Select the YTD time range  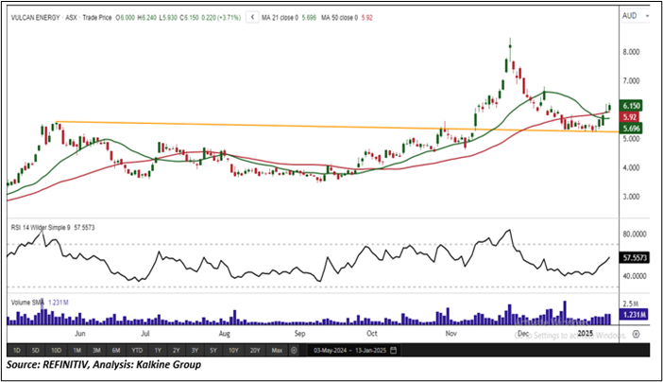pyautogui.click(x=137, y=350)
